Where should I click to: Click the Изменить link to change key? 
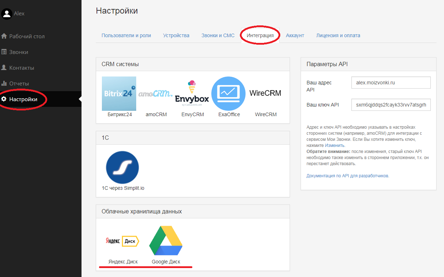pos(335,145)
